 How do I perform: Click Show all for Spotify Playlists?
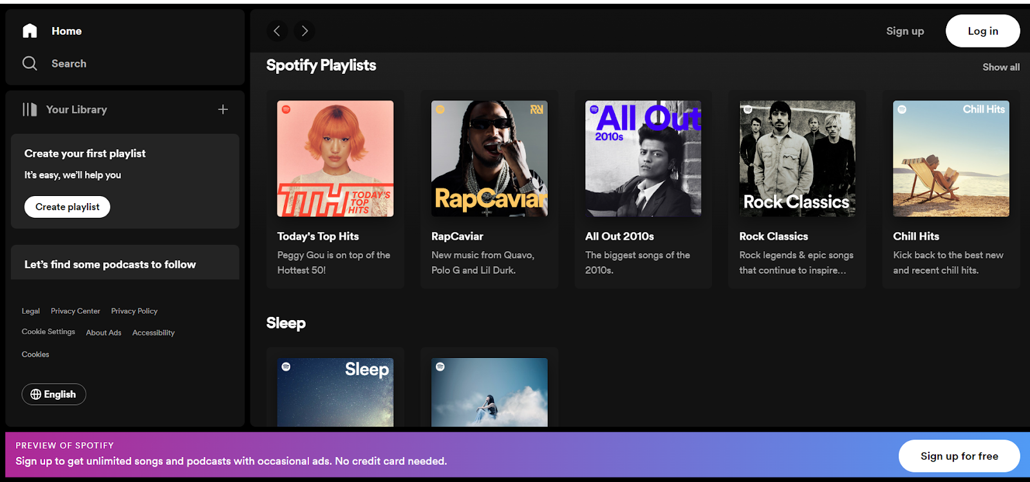1001,67
